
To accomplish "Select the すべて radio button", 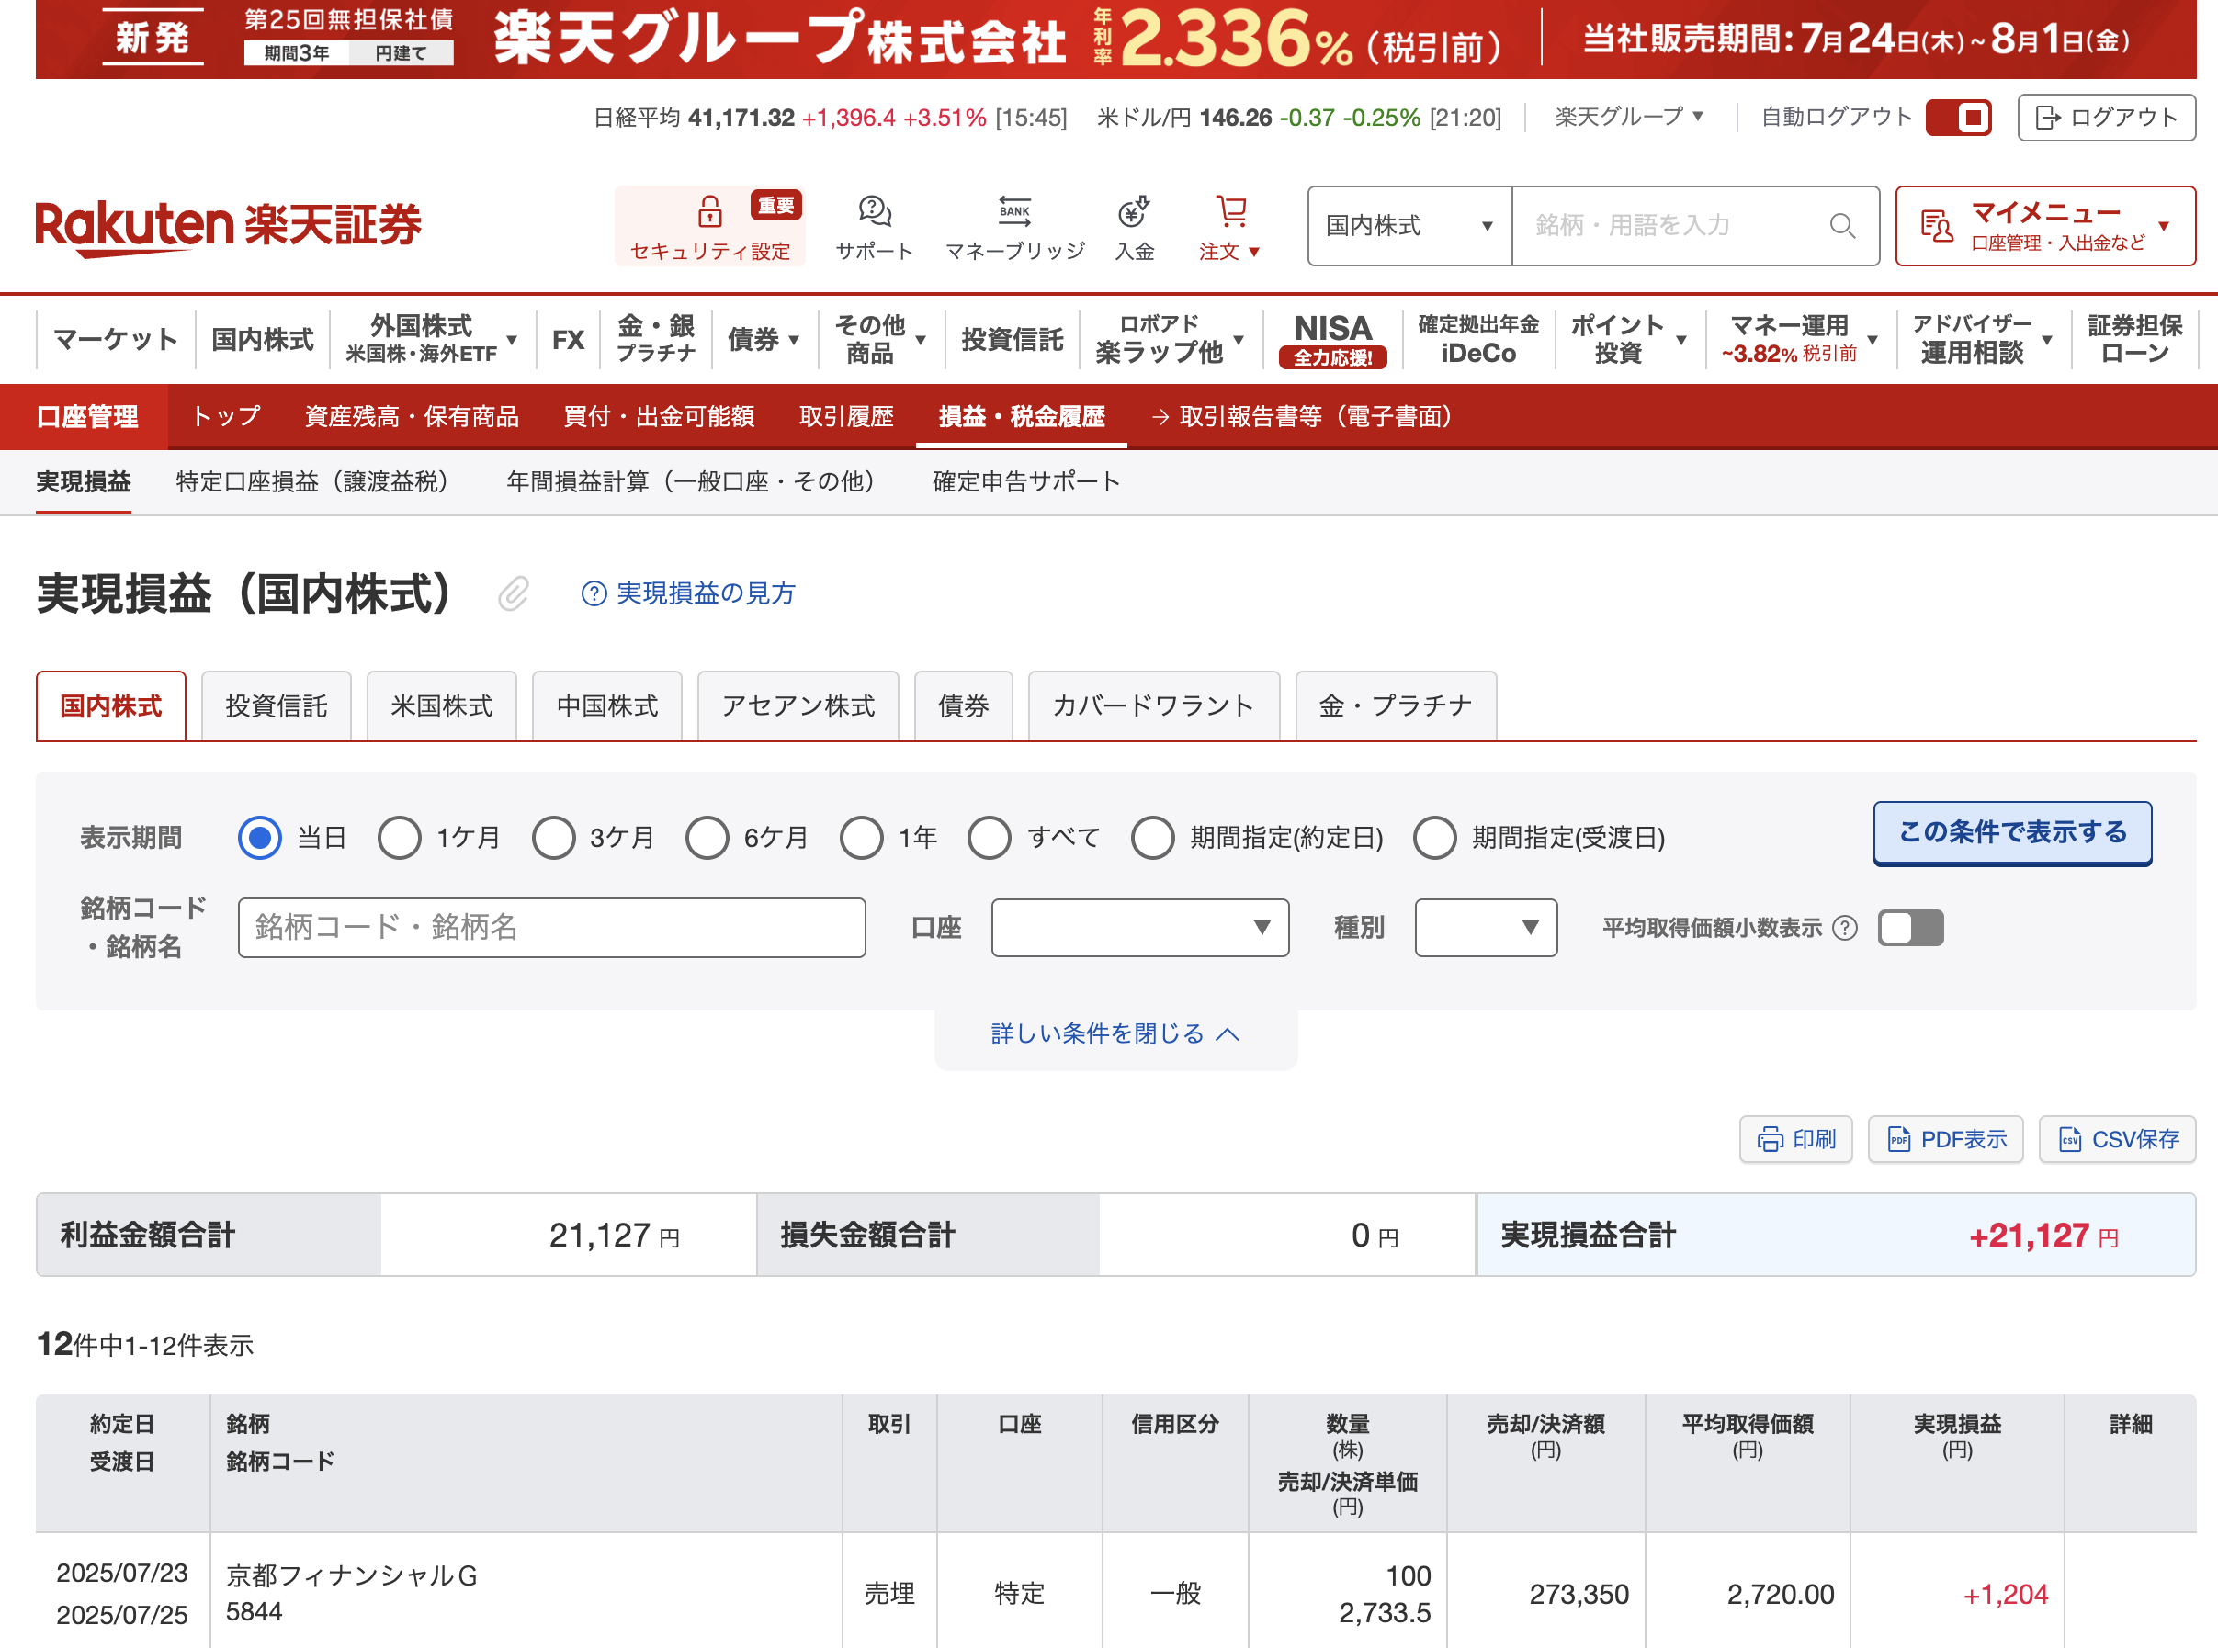I will [990, 838].
